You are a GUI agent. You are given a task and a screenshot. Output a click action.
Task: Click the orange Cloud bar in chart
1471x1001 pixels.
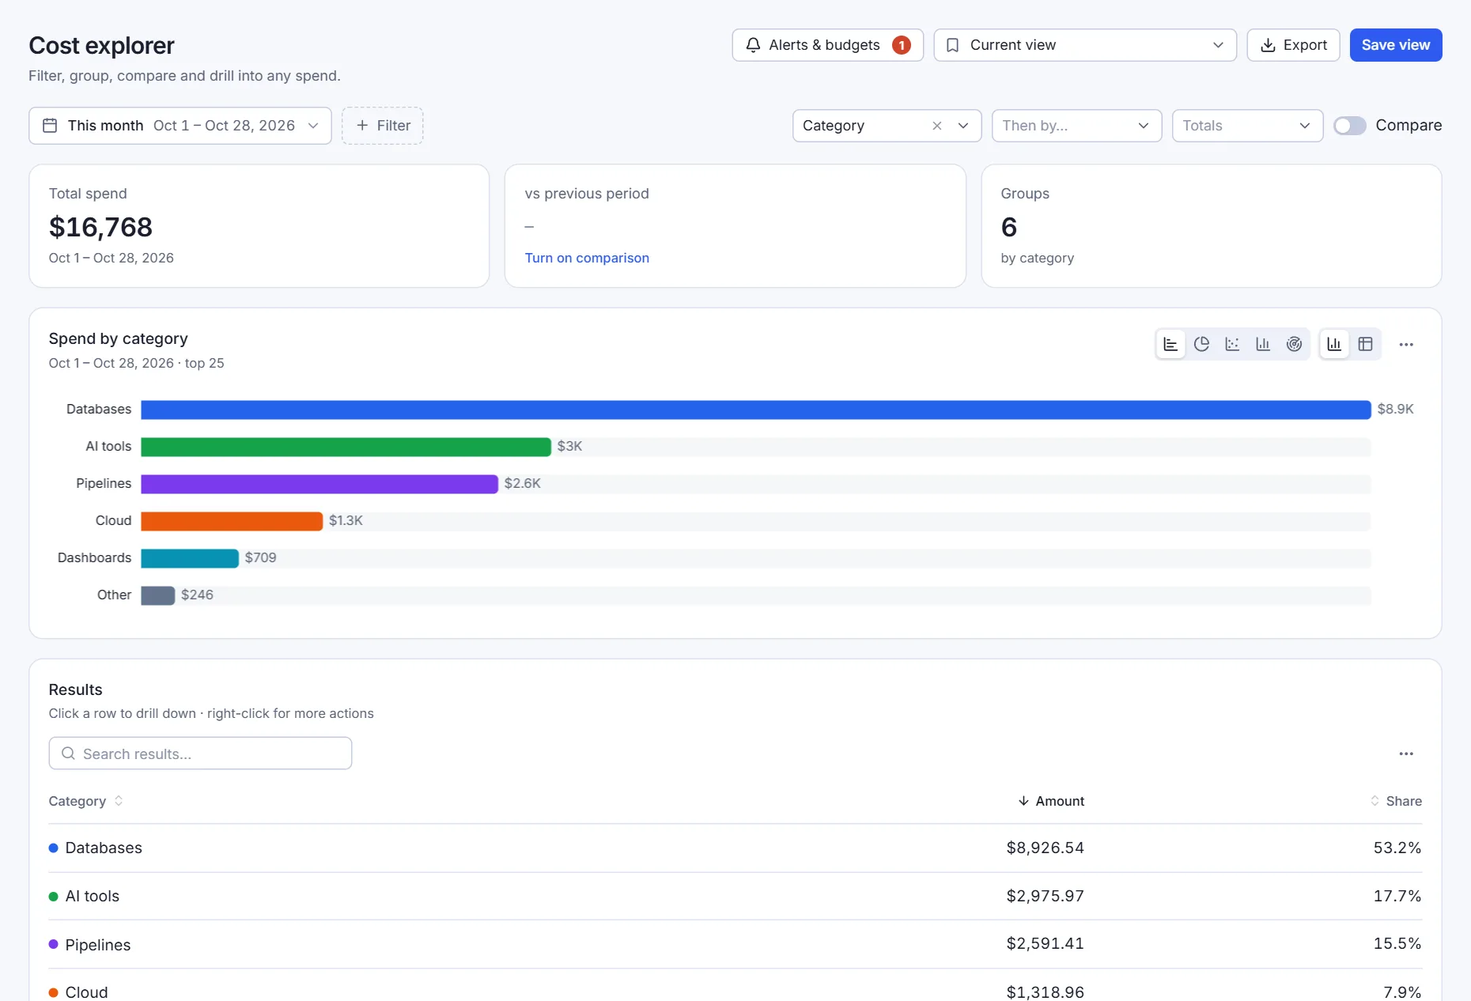click(x=232, y=521)
